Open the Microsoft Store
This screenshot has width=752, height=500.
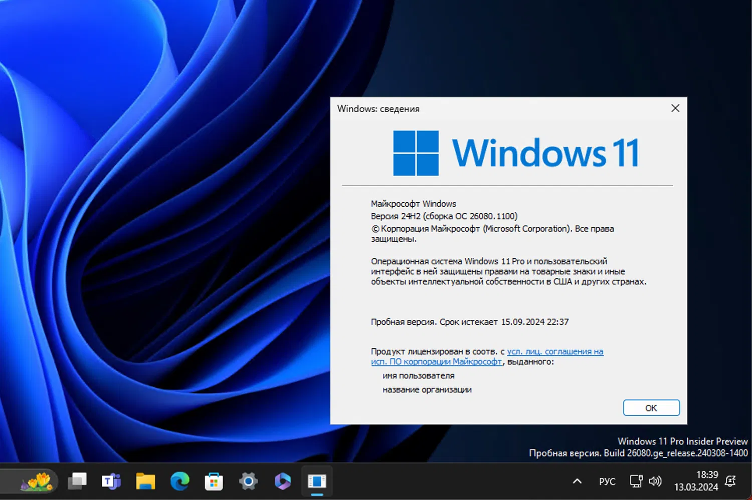coord(213,481)
